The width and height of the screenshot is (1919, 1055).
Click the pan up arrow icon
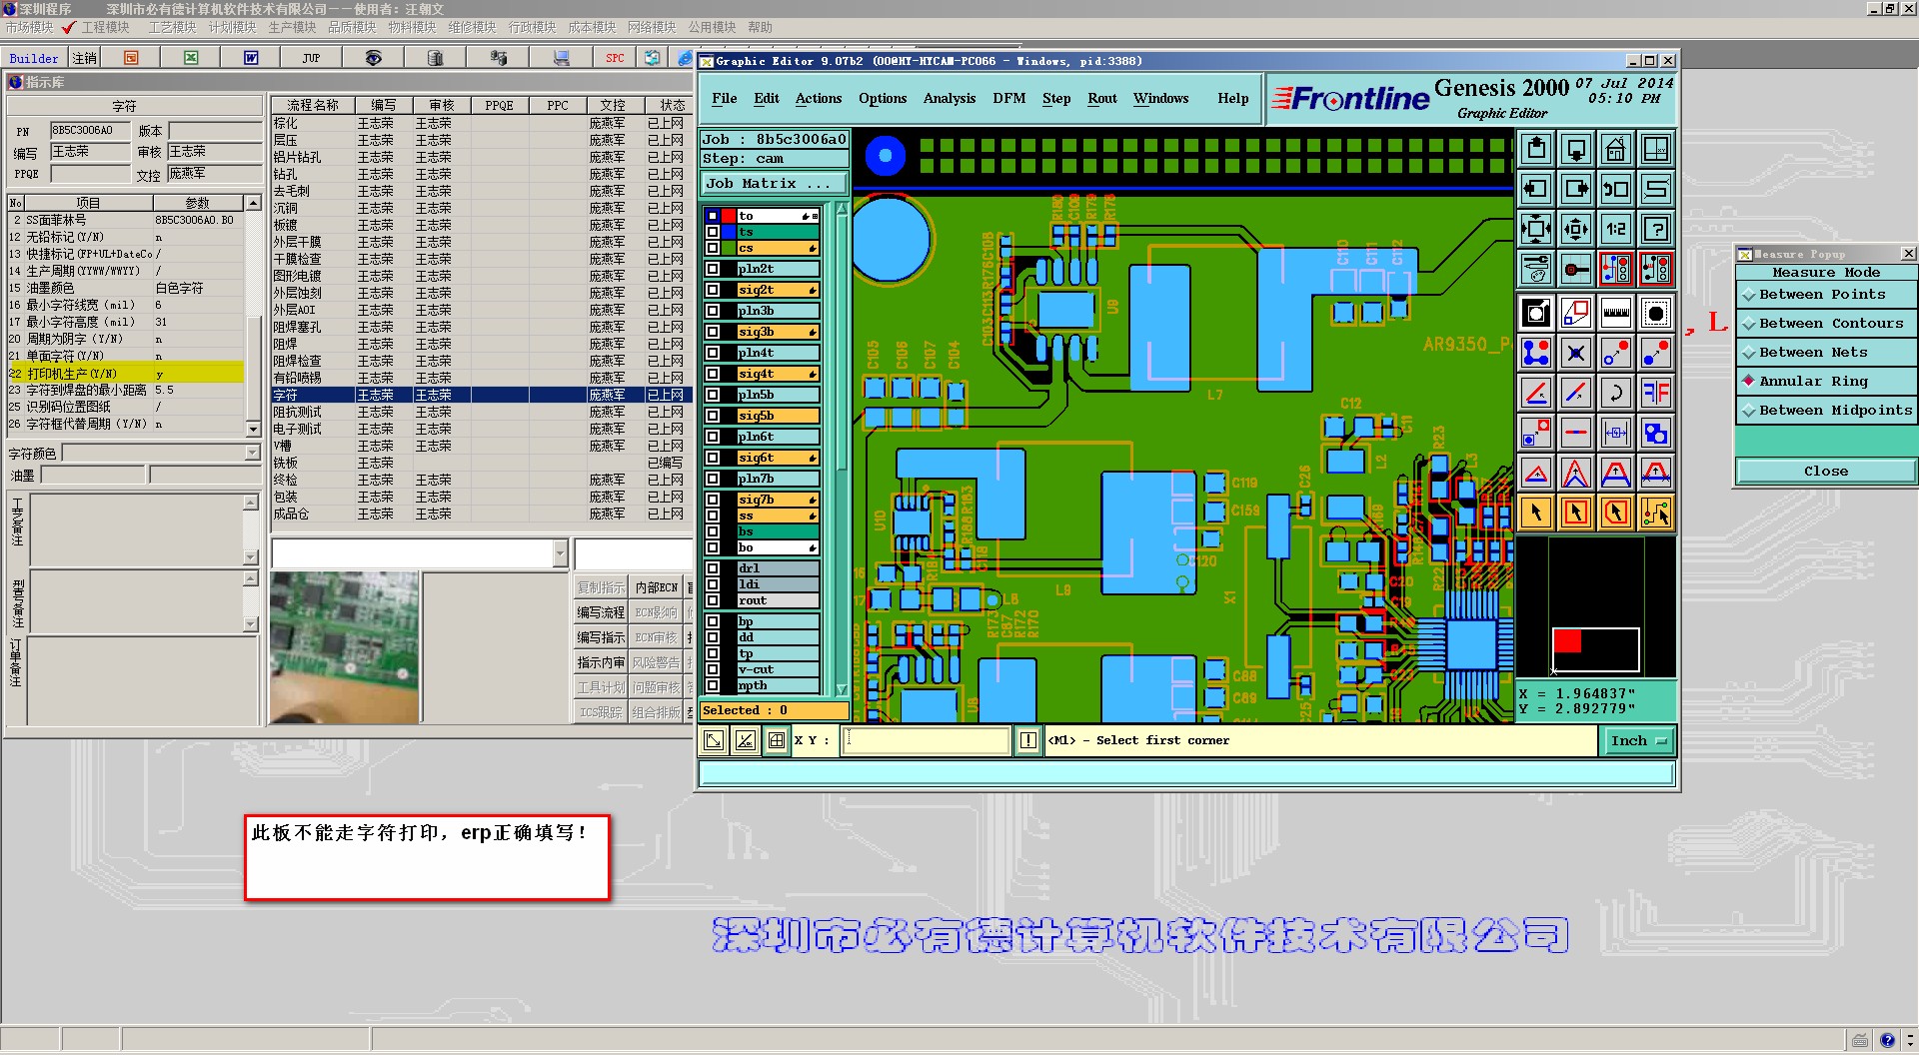1536,150
